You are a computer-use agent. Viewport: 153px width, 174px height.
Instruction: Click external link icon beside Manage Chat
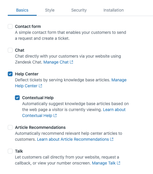point(71,62)
